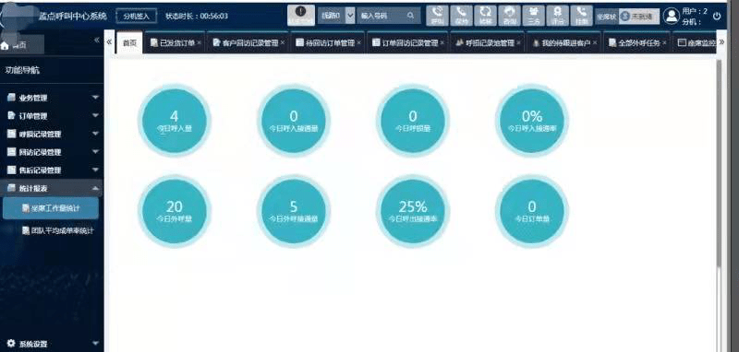
Task: Click the 保持 (hold) call icon
Action: tap(461, 16)
